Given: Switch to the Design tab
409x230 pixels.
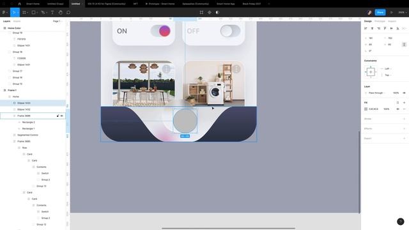Looking at the screenshot, I should (368, 21).
